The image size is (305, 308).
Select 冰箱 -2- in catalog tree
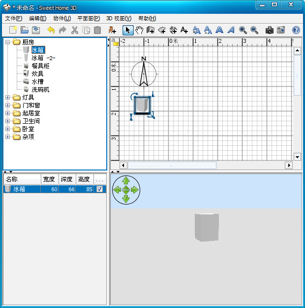point(43,58)
